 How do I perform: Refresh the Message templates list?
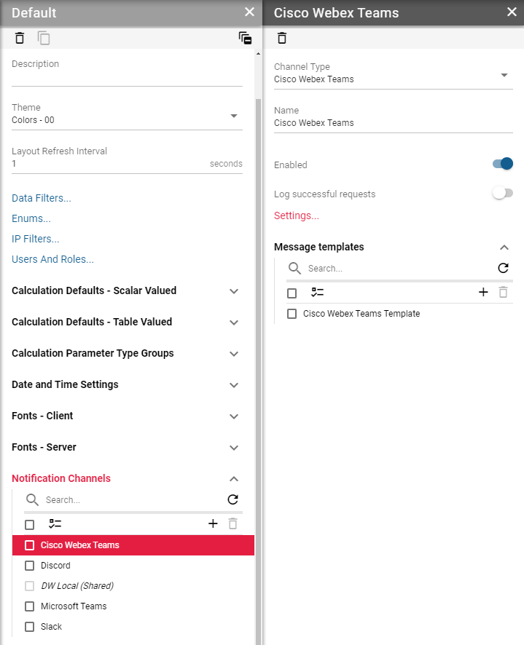[503, 268]
